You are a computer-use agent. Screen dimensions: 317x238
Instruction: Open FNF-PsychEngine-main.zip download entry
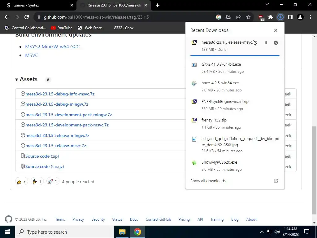point(235,105)
